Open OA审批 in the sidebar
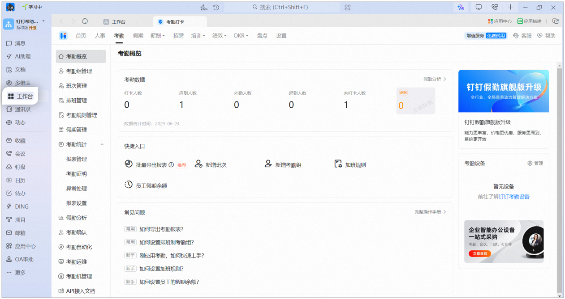The height and width of the screenshot is (299, 565). pos(20,259)
